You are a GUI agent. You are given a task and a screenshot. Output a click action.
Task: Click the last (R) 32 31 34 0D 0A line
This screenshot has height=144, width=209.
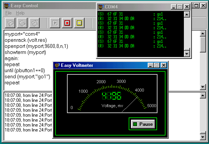[132, 46]
